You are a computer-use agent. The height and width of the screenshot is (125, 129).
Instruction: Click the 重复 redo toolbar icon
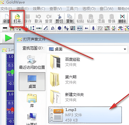[49, 19]
